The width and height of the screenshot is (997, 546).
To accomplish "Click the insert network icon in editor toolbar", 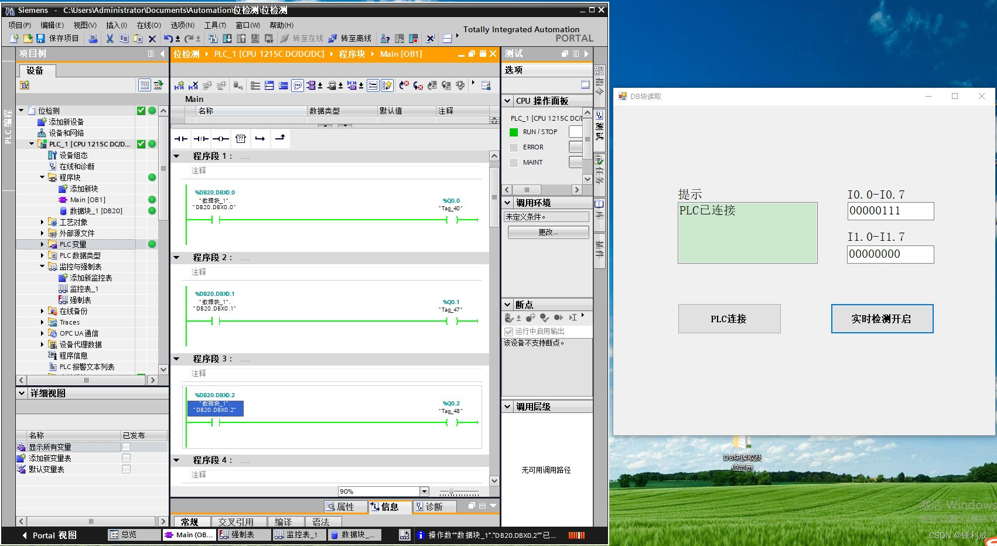I will pyautogui.click(x=179, y=86).
